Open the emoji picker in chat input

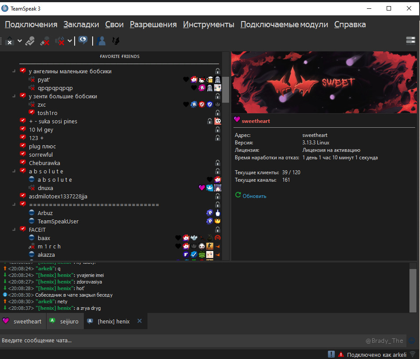pyautogui.click(x=412, y=341)
